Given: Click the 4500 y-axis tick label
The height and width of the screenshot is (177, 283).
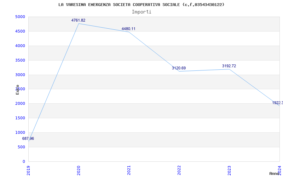Looking at the screenshot, I should pos(20,31).
